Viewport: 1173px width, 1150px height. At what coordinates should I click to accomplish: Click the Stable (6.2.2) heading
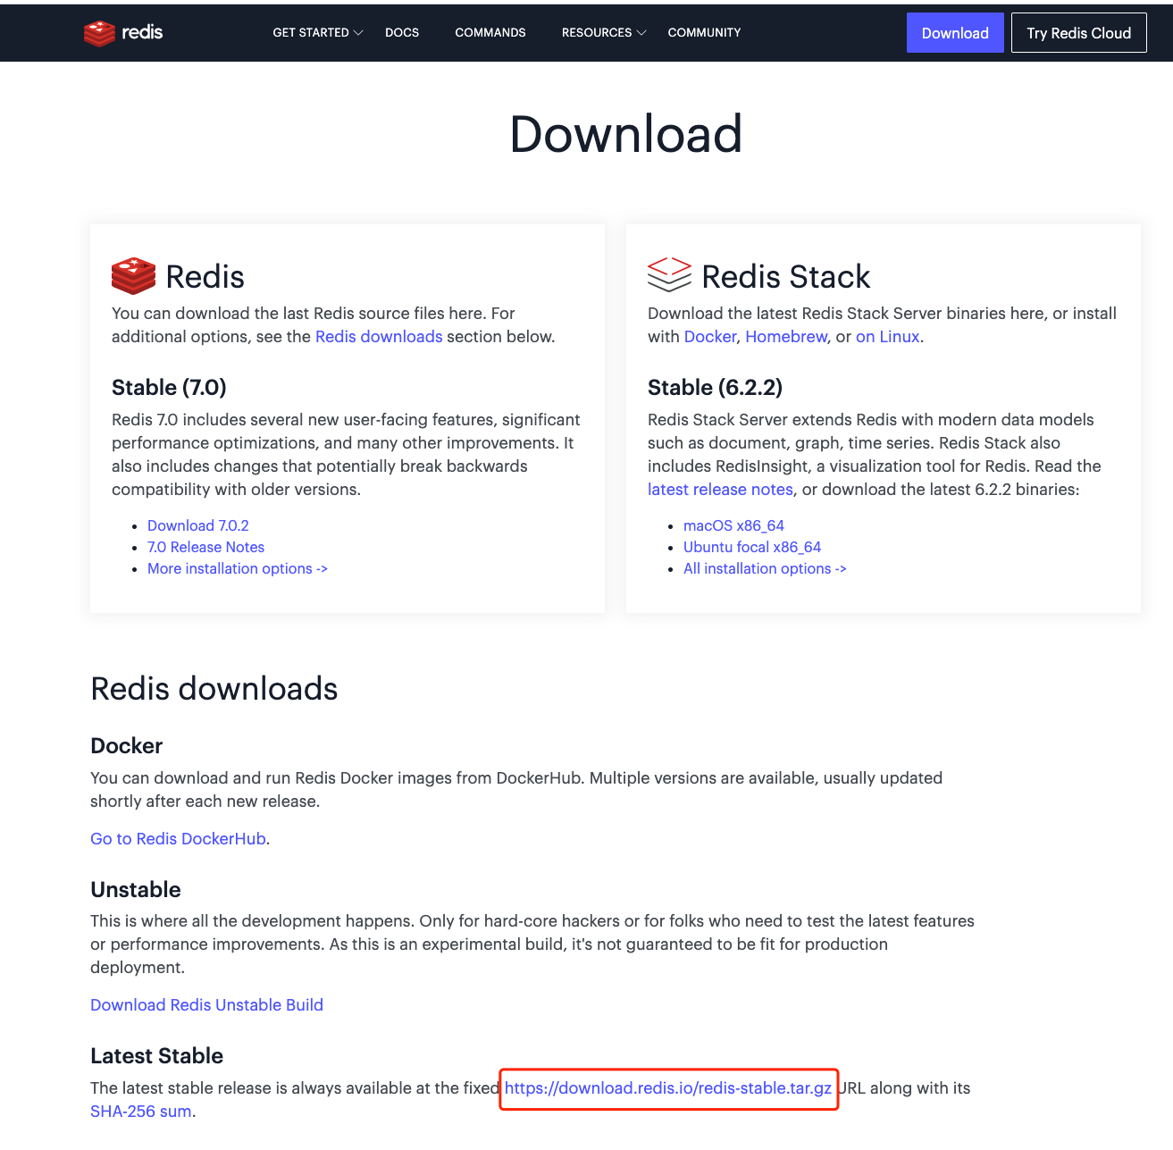tap(715, 388)
